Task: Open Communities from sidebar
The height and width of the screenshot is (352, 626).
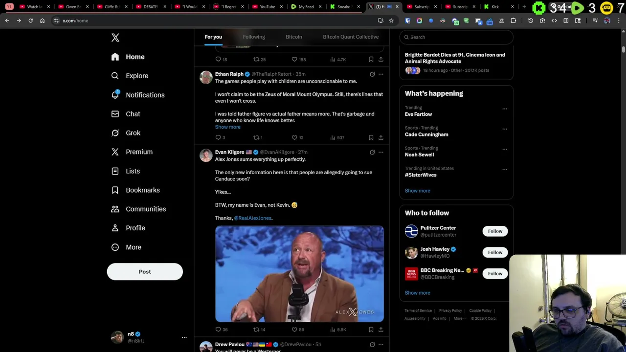Action: pos(138,209)
